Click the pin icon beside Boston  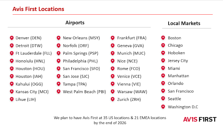pos(163,38)
